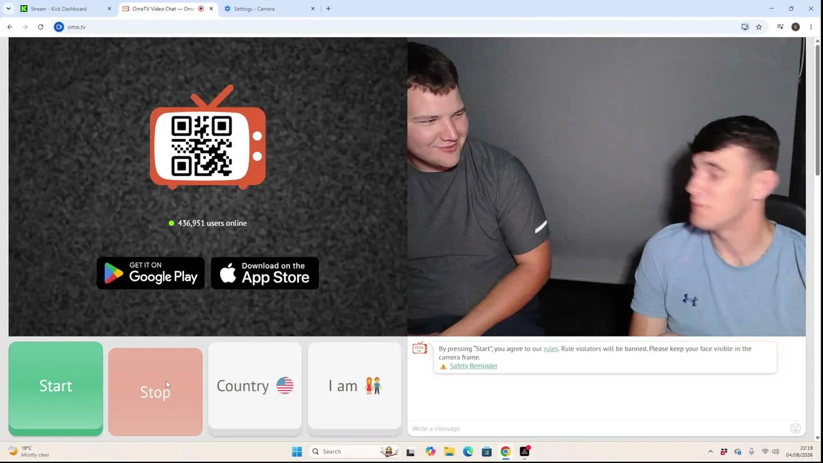This screenshot has width=823, height=463.
Task: Open the Wi-Fi network tray icon
Action: tap(765, 451)
